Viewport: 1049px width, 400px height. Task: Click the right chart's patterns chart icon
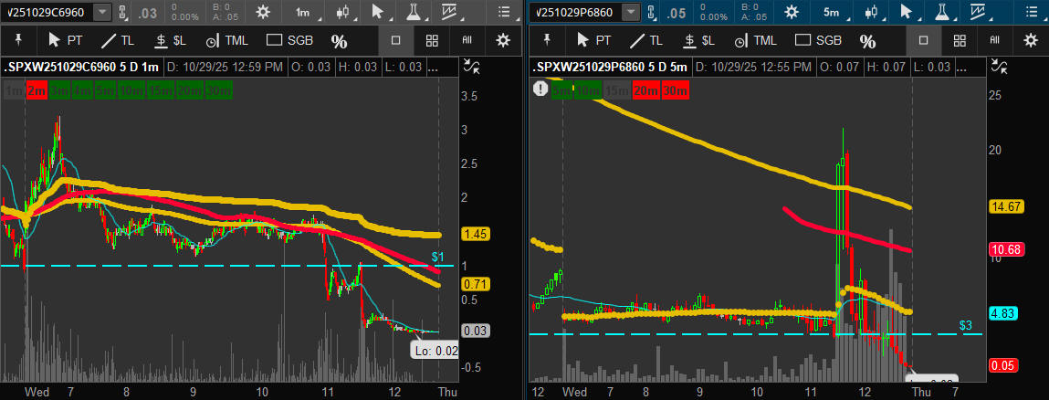pos(982,12)
